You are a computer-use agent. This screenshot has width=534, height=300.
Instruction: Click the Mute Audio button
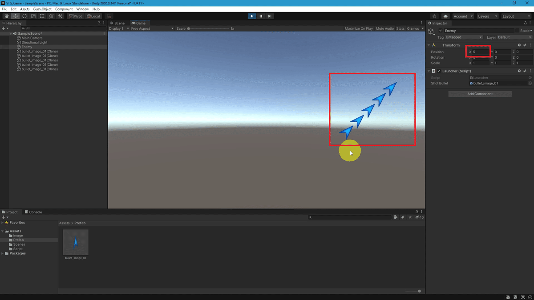click(x=385, y=28)
